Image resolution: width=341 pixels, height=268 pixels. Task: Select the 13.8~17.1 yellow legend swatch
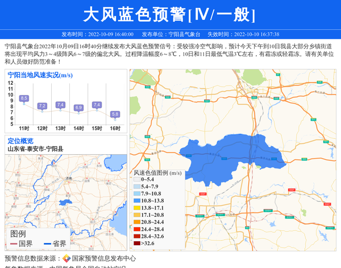click(x=136, y=208)
